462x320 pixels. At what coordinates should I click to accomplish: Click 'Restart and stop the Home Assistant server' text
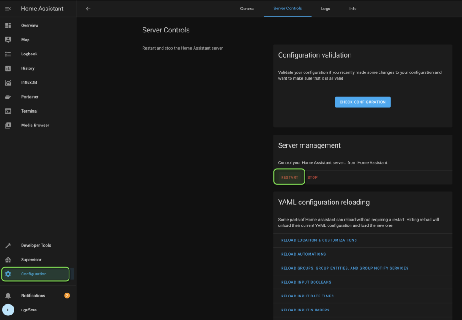[183, 48]
